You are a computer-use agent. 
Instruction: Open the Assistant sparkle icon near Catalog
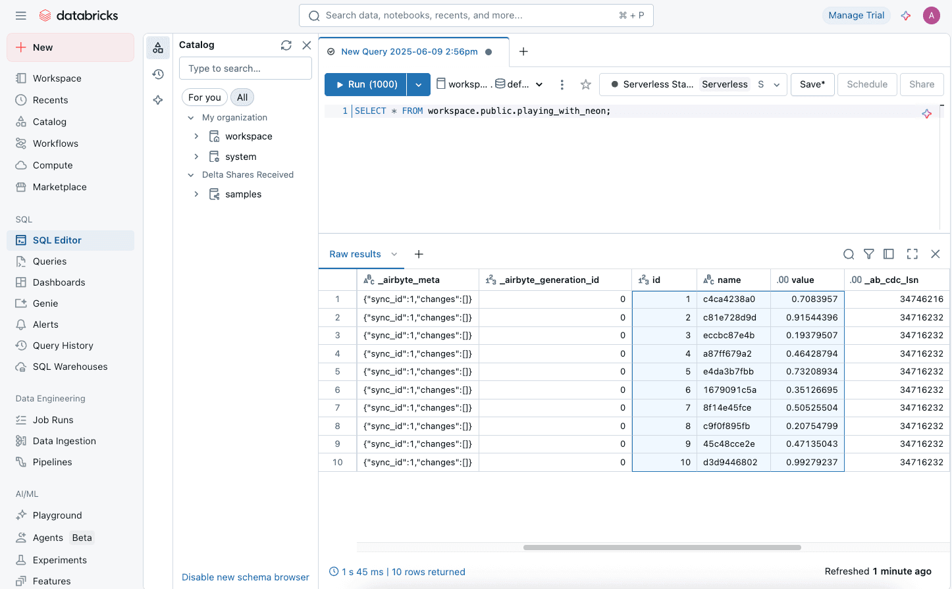click(158, 100)
